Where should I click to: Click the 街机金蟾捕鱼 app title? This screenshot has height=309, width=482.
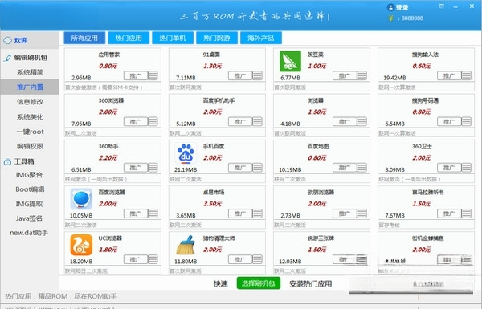pos(427,238)
